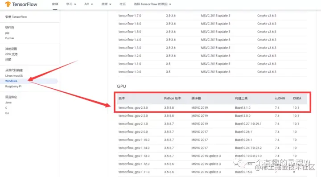
Task: Click the GPU section heading
Action: pos(121,86)
